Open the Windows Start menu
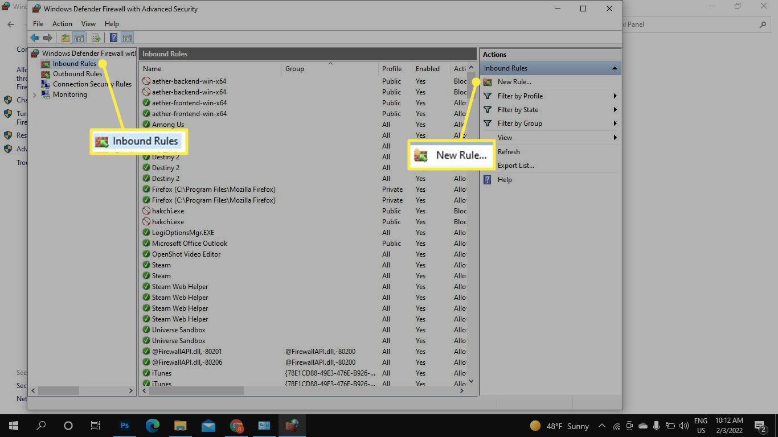The height and width of the screenshot is (437, 778). [x=13, y=426]
